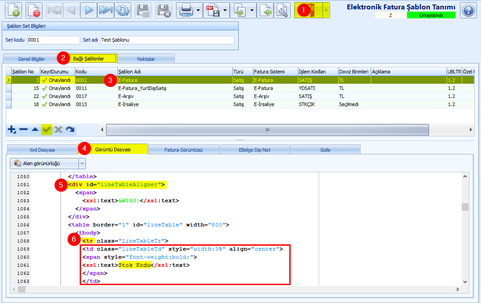
Task: Click the code cell 0002
Action: pos(96,80)
